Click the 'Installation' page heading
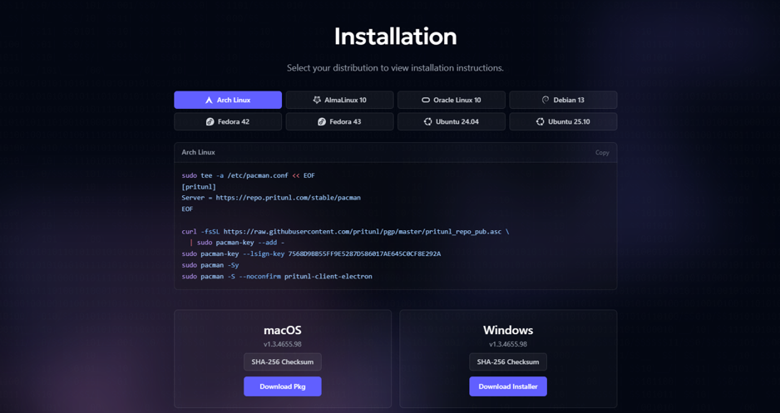The width and height of the screenshot is (780, 413). [396, 37]
